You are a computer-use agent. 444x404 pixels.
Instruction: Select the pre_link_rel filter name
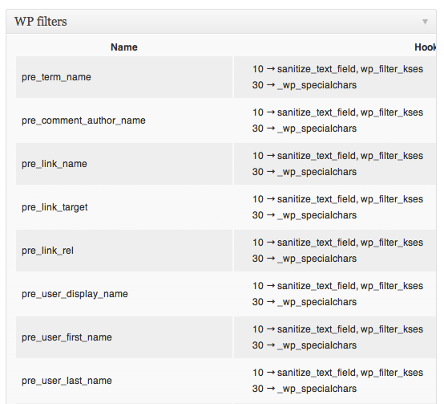[47, 251]
